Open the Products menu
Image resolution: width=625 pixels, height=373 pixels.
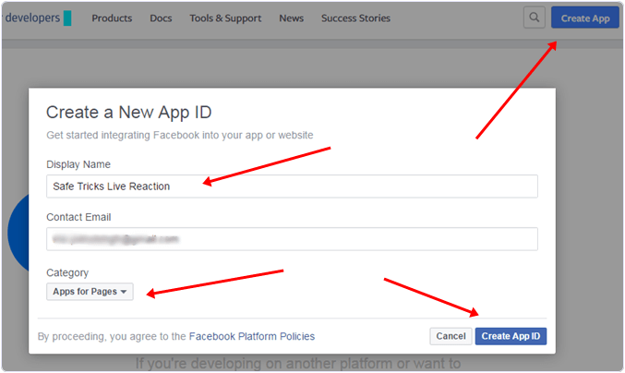(x=112, y=18)
